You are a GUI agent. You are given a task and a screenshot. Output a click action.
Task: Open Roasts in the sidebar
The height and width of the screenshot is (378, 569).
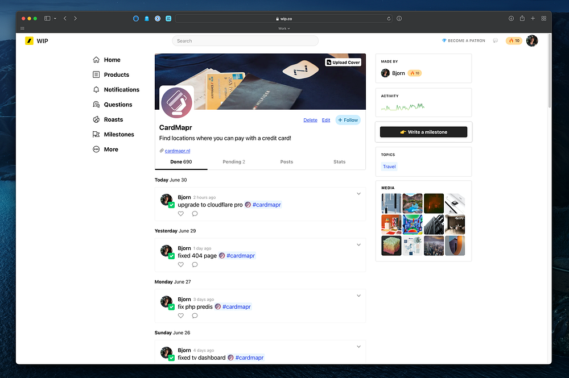pos(108,119)
